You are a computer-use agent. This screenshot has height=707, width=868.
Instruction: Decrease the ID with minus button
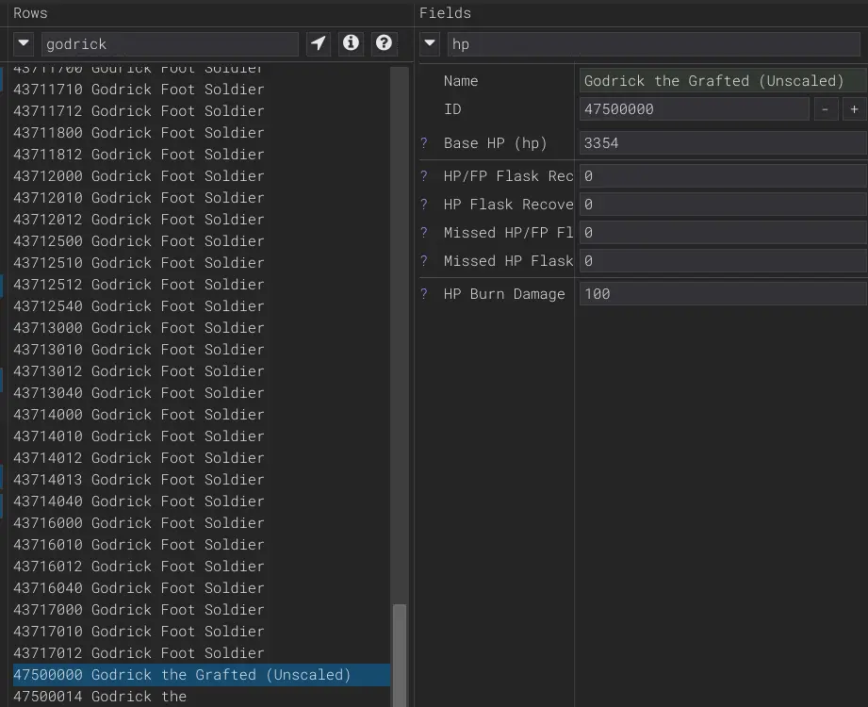(x=826, y=109)
